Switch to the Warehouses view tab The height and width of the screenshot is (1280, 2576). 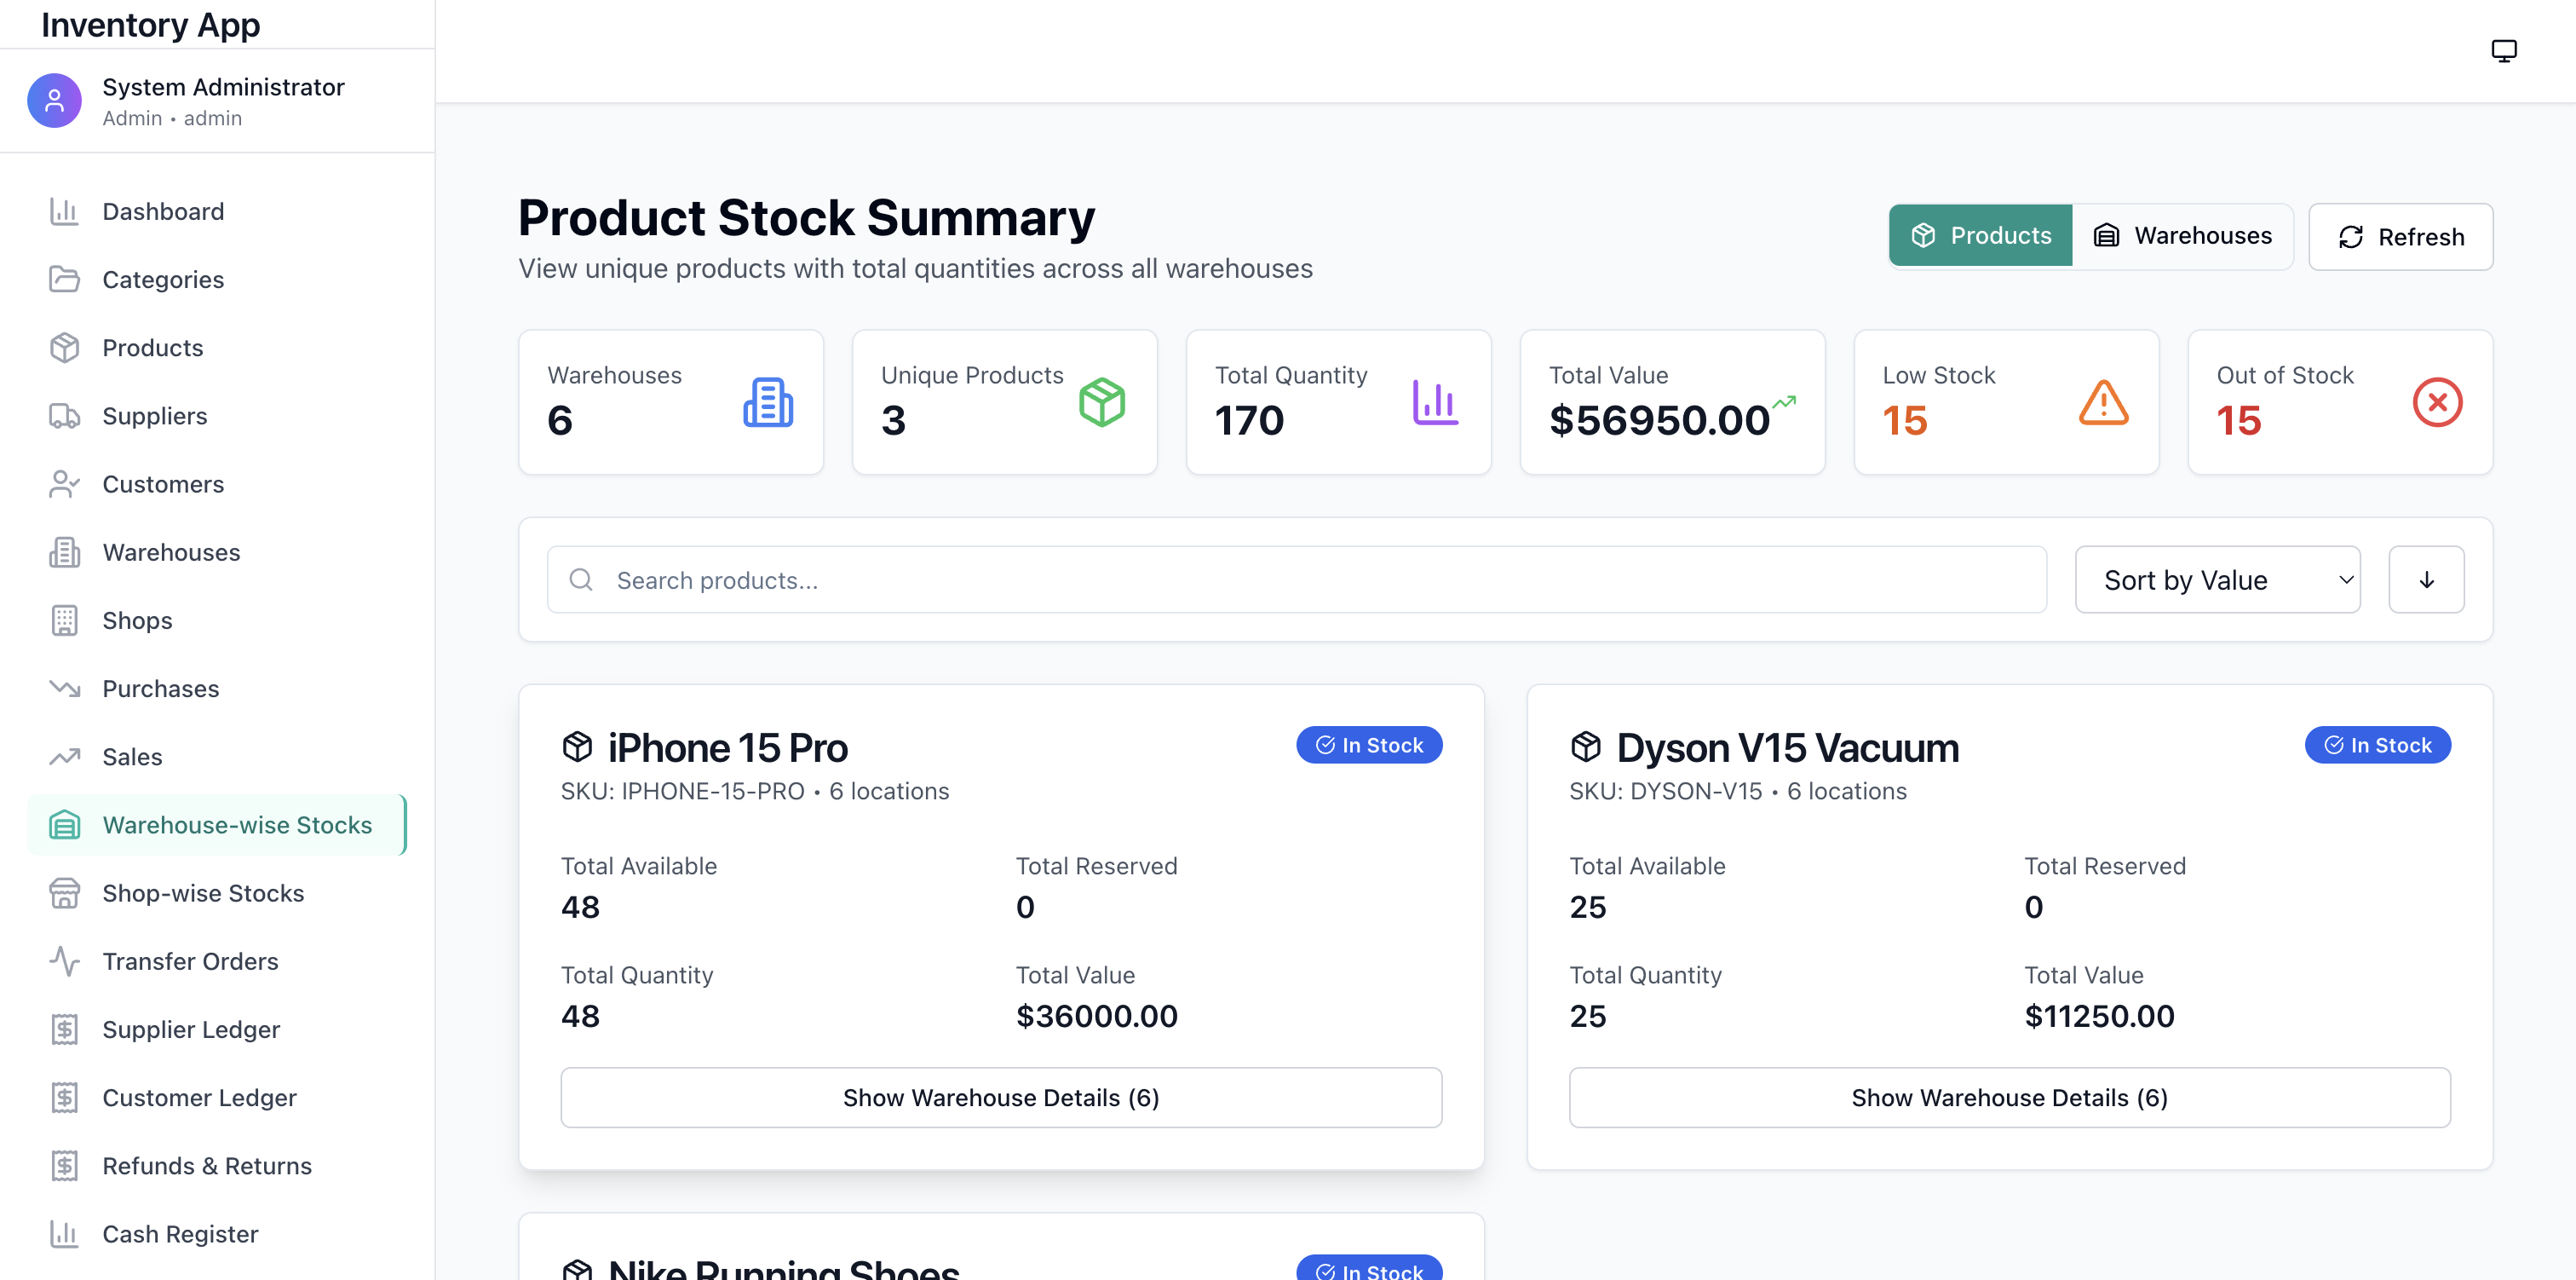tap(2182, 235)
